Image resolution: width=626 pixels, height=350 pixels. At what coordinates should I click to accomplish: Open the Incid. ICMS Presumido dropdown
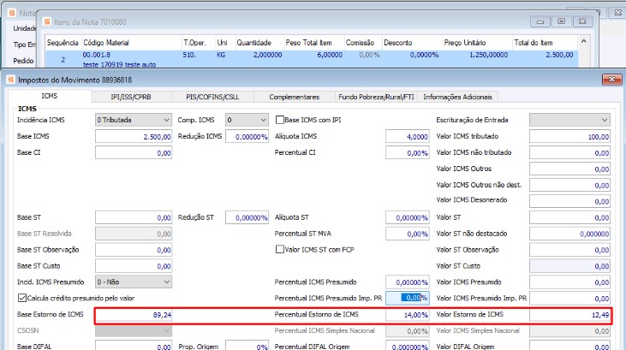click(134, 282)
